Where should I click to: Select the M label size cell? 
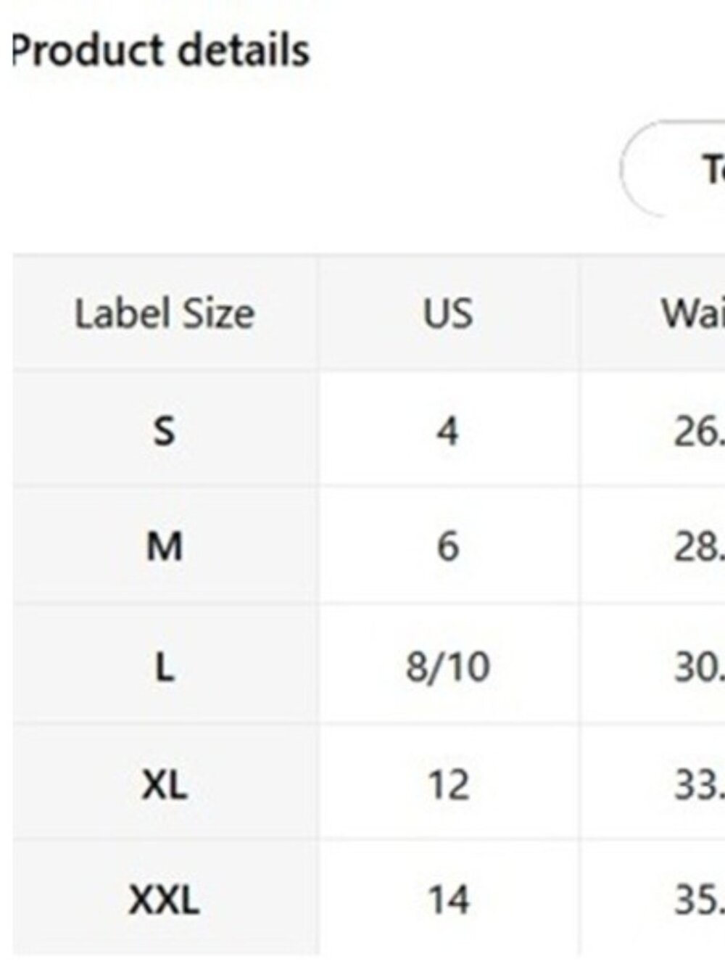[165, 546]
